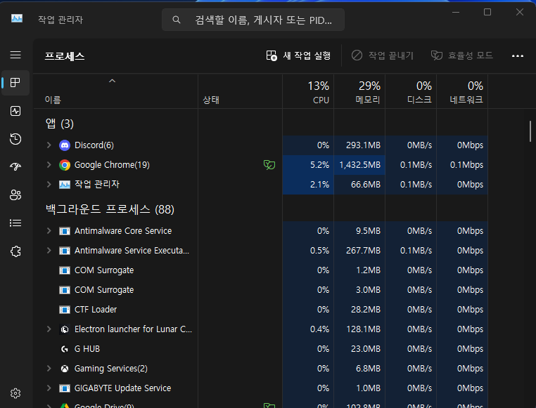Screen dimensions: 536x408
Task: Click 효율성 모드 button
Action: 462,55
